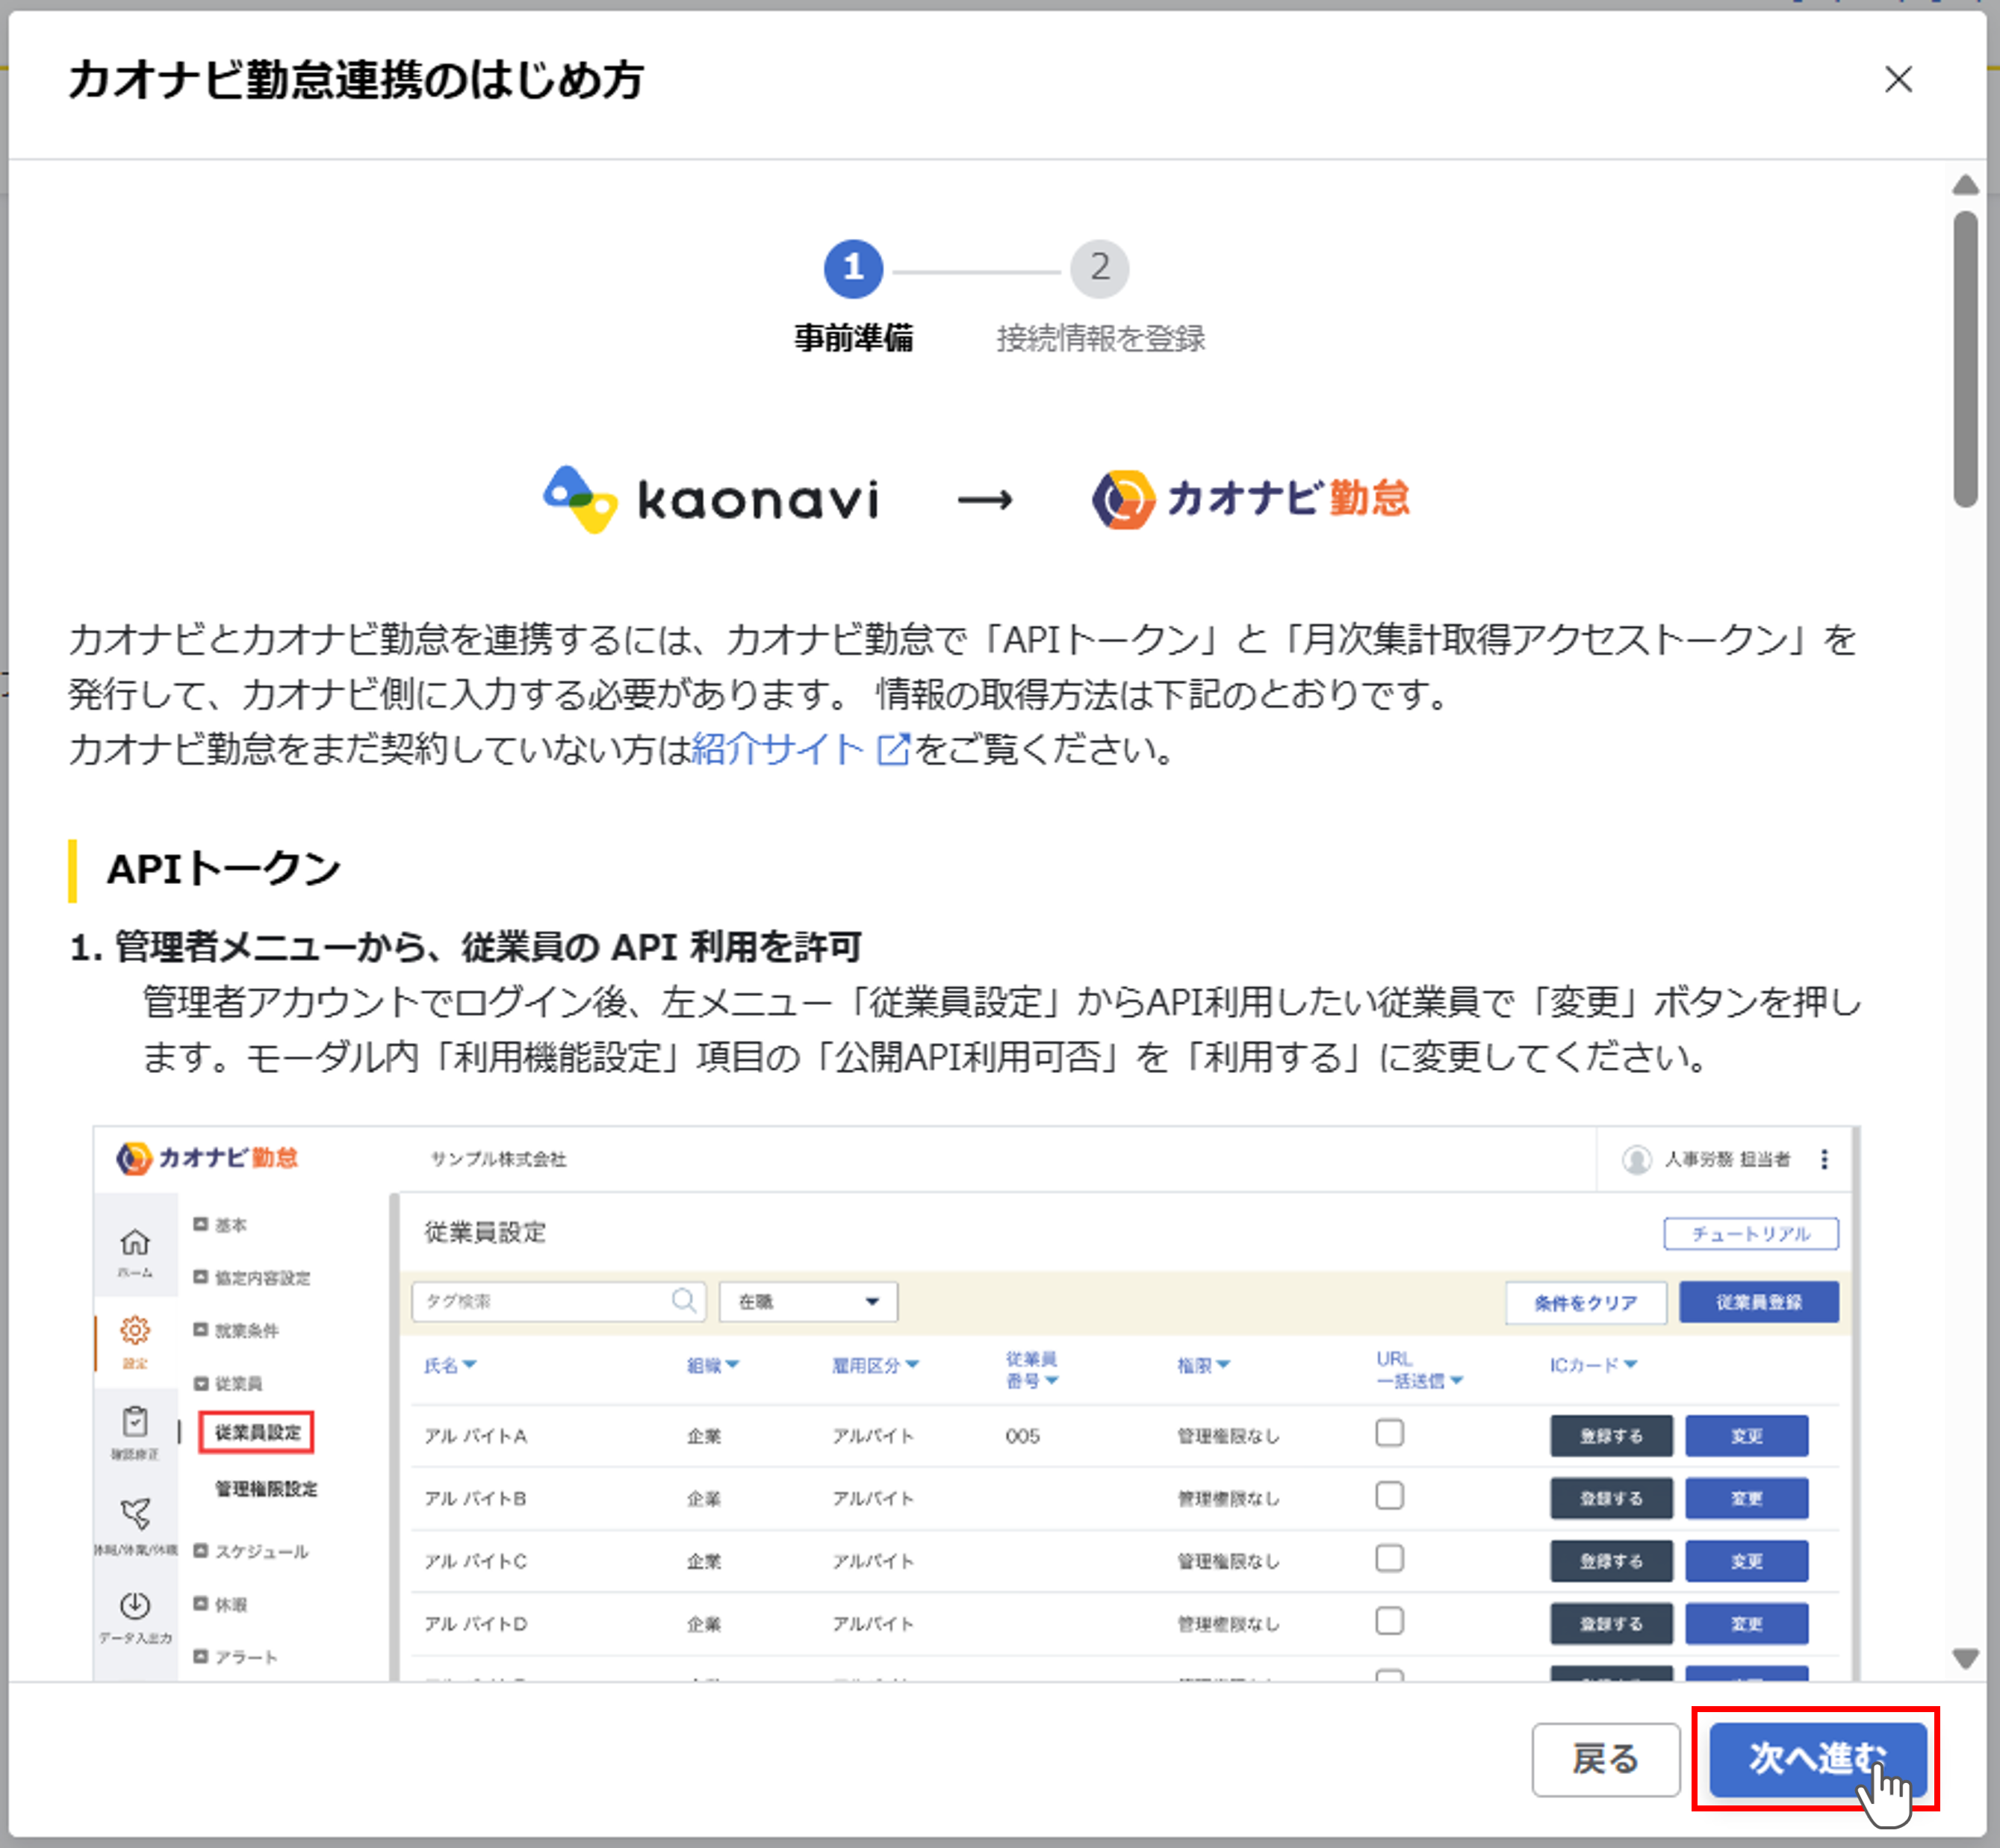The width and height of the screenshot is (2000, 1848).
Task: Open the 在職 status dropdown
Action: (807, 1301)
